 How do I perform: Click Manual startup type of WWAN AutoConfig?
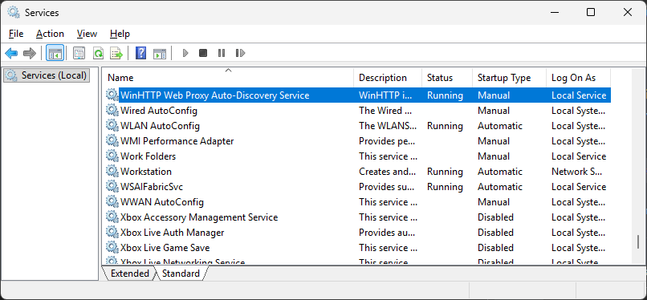494,202
